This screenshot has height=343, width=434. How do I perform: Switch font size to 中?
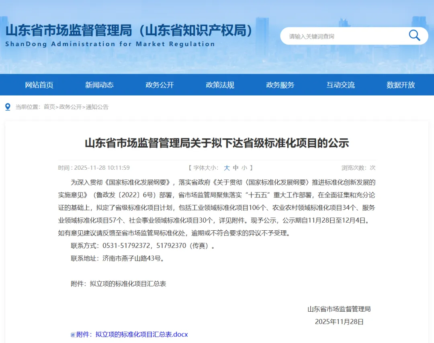click(235, 168)
